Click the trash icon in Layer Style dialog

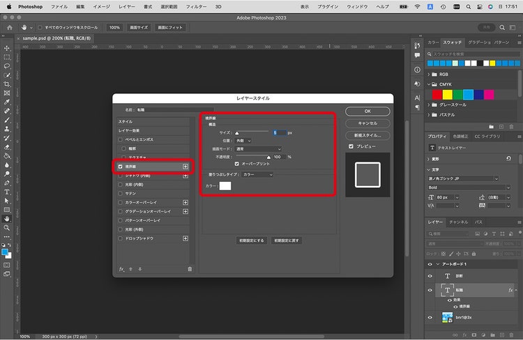[190, 269]
